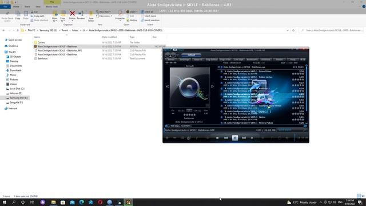This screenshot has width=366, height=206.
Task: Open the Move to dropdown
Action: tap(55, 16)
